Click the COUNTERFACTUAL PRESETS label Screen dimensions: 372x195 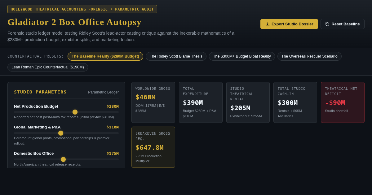pyautogui.click(x=36, y=56)
